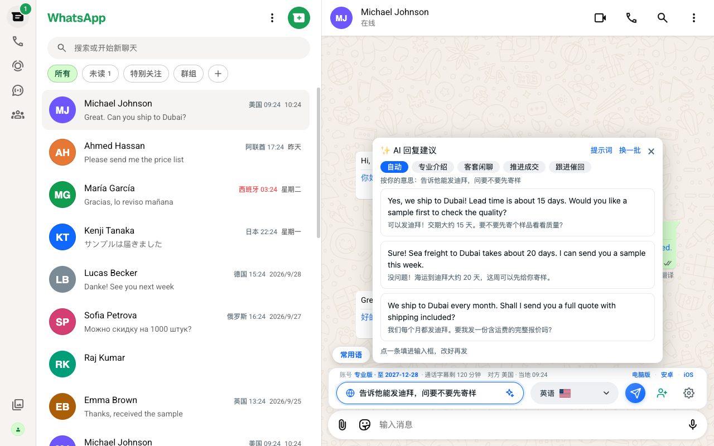This screenshot has height=446, width=714.
Task: Click 换一批 to refresh suggestions
Action: 630,151
